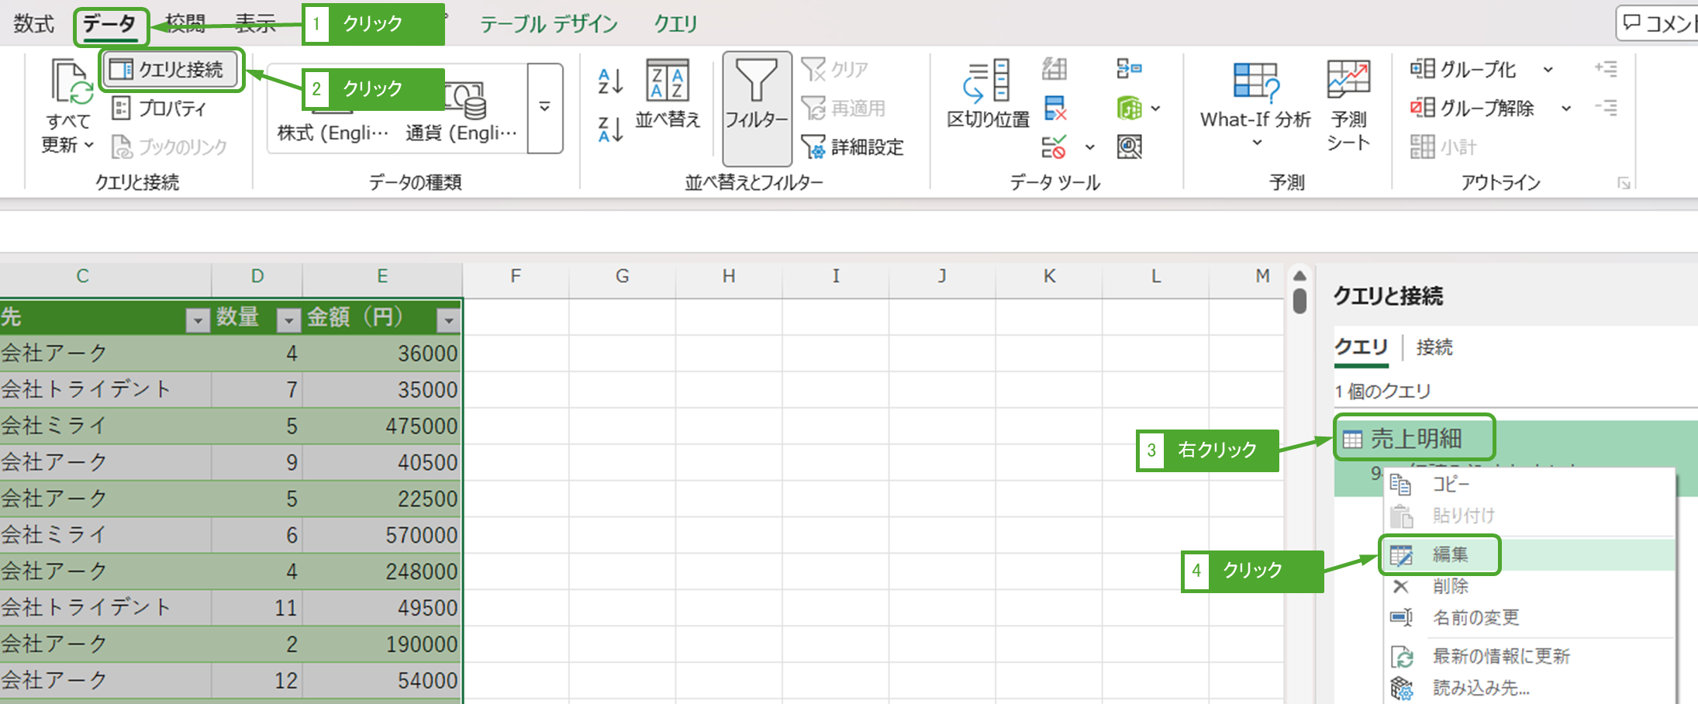Click the フィルター funnel icon
1698x704 pixels.
(x=756, y=82)
